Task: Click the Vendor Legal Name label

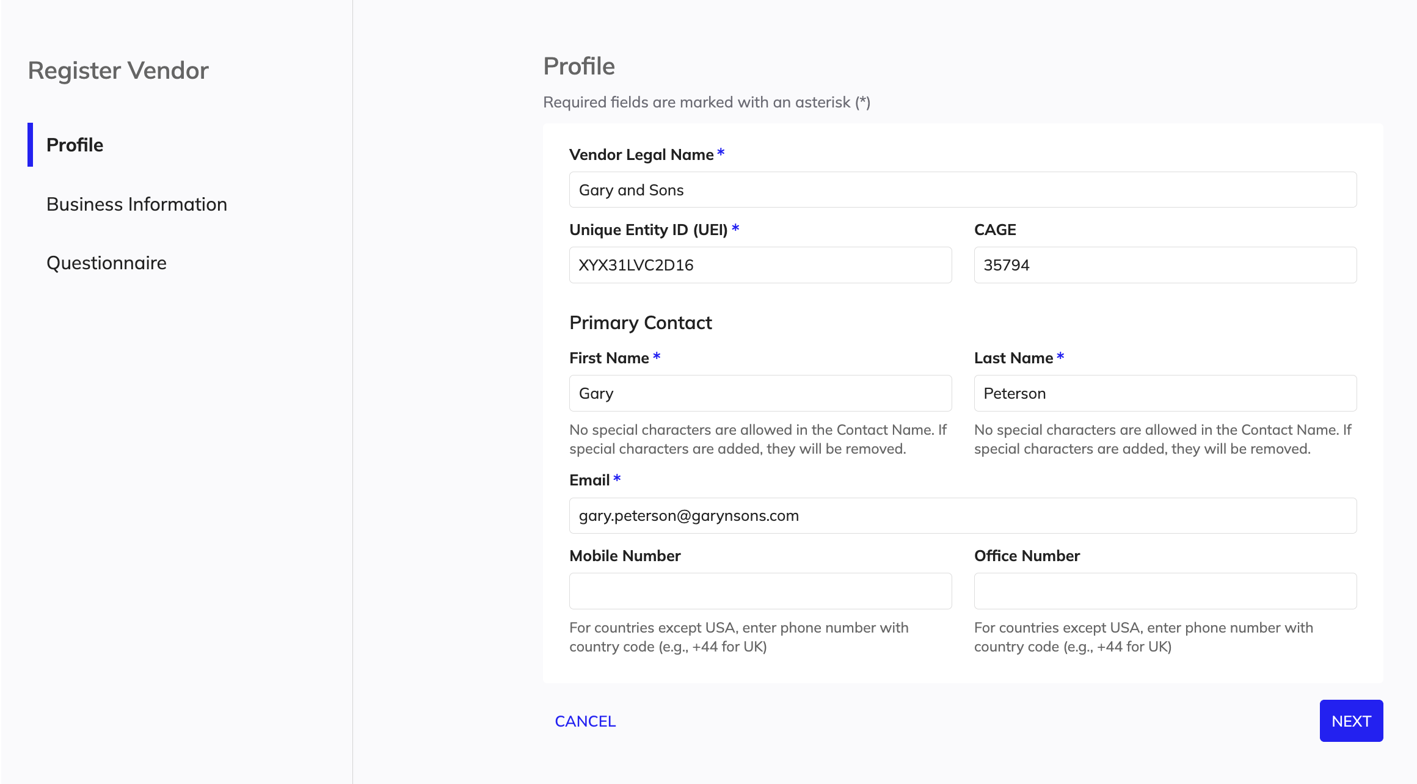Action: point(641,155)
